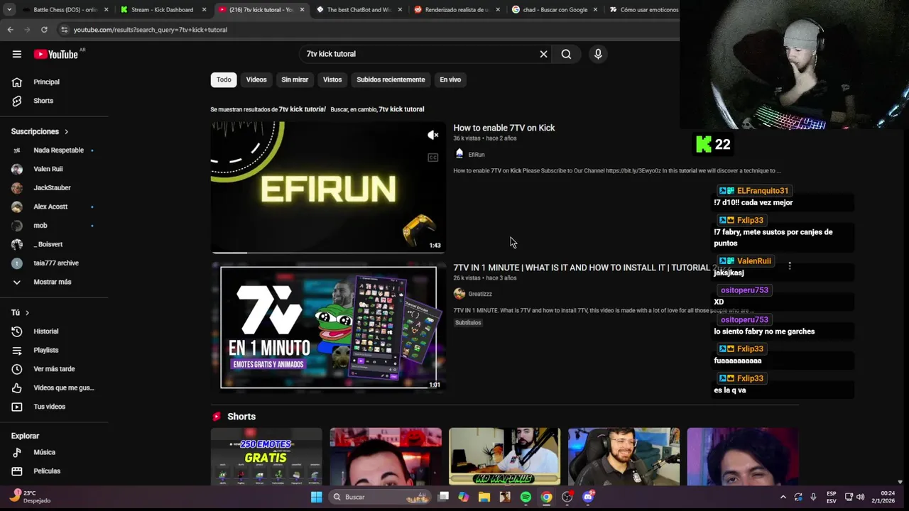
Task: Open taskbar clock showing 00:24
Action: 888,497
